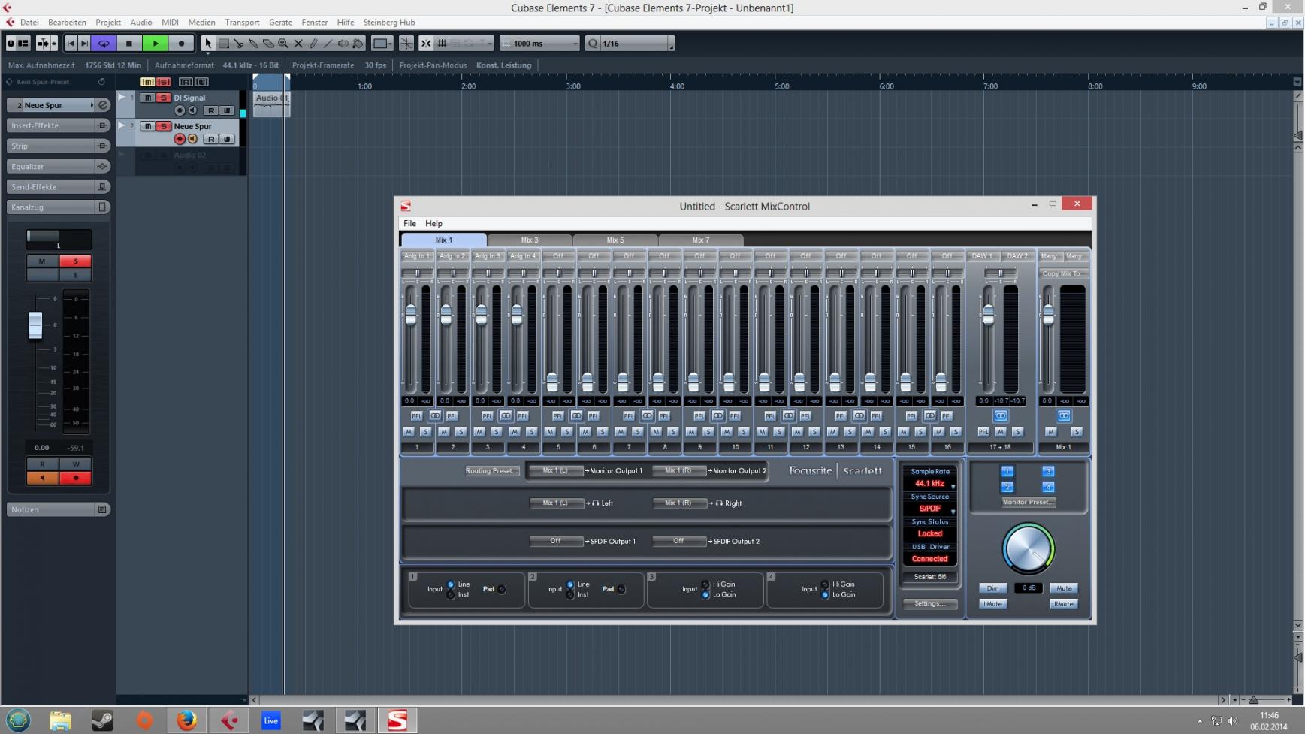Select the Erase tool
This screenshot has width=1305, height=734.
click(x=268, y=44)
